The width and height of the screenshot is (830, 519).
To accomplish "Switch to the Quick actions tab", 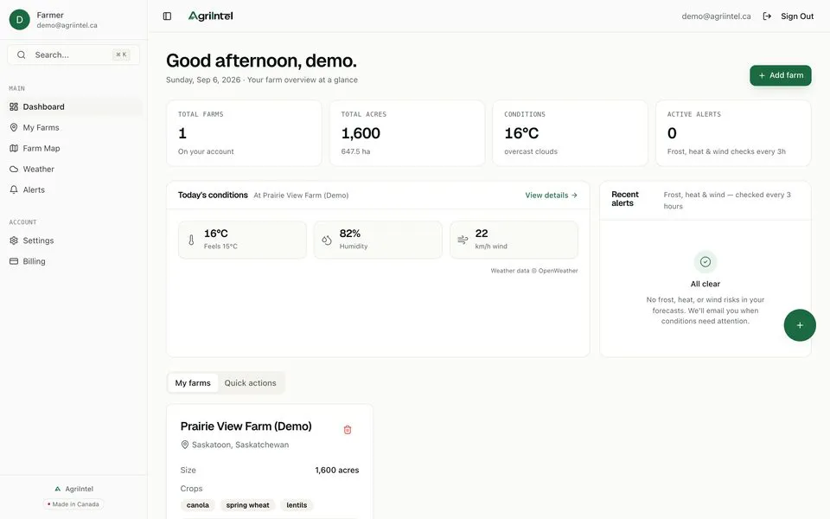I will click(x=251, y=383).
